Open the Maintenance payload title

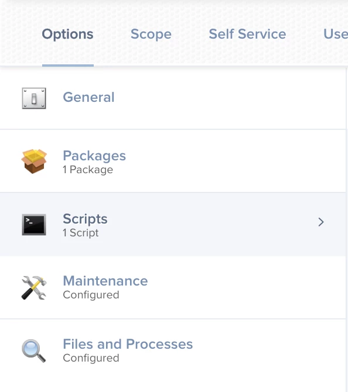[x=105, y=281]
